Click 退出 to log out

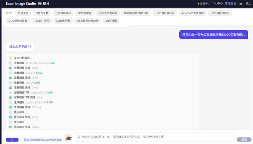249,4
